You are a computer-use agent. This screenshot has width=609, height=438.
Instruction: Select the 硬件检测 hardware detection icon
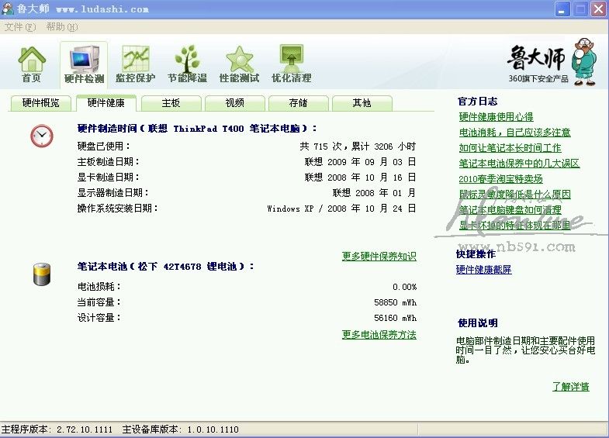(84, 64)
